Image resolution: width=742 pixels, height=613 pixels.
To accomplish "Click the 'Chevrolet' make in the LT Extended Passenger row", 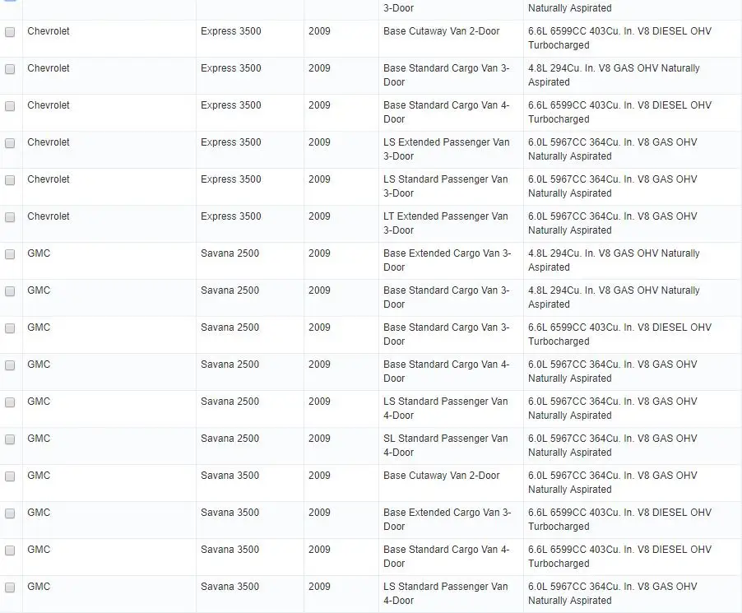I will pyautogui.click(x=49, y=216).
